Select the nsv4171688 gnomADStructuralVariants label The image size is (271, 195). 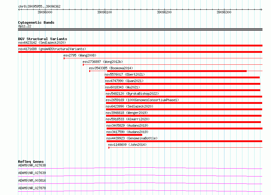[52, 49]
